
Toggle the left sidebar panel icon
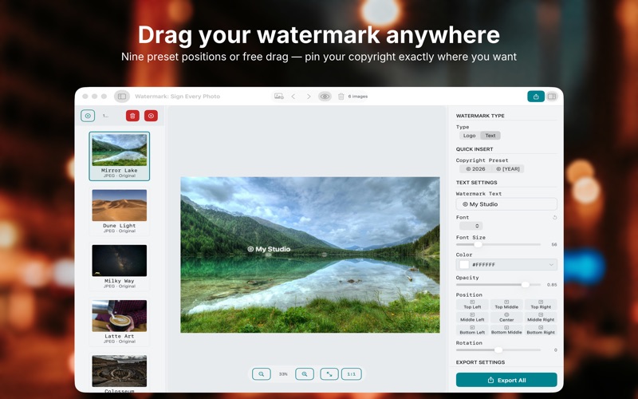point(122,97)
